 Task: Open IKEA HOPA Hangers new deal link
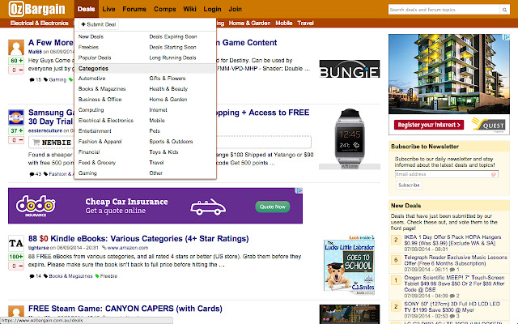(452, 240)
